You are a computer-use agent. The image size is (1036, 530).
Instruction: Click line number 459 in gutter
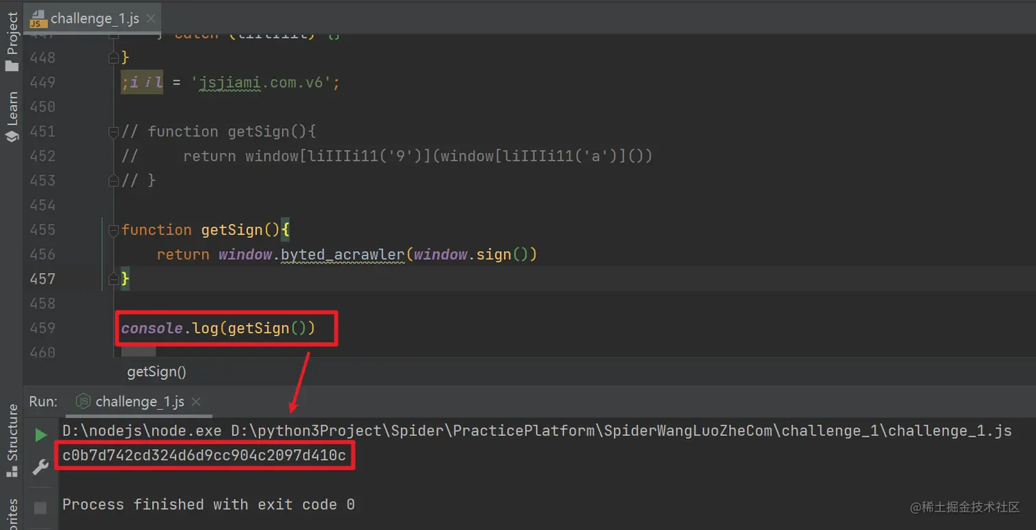(x=42, y=328)
